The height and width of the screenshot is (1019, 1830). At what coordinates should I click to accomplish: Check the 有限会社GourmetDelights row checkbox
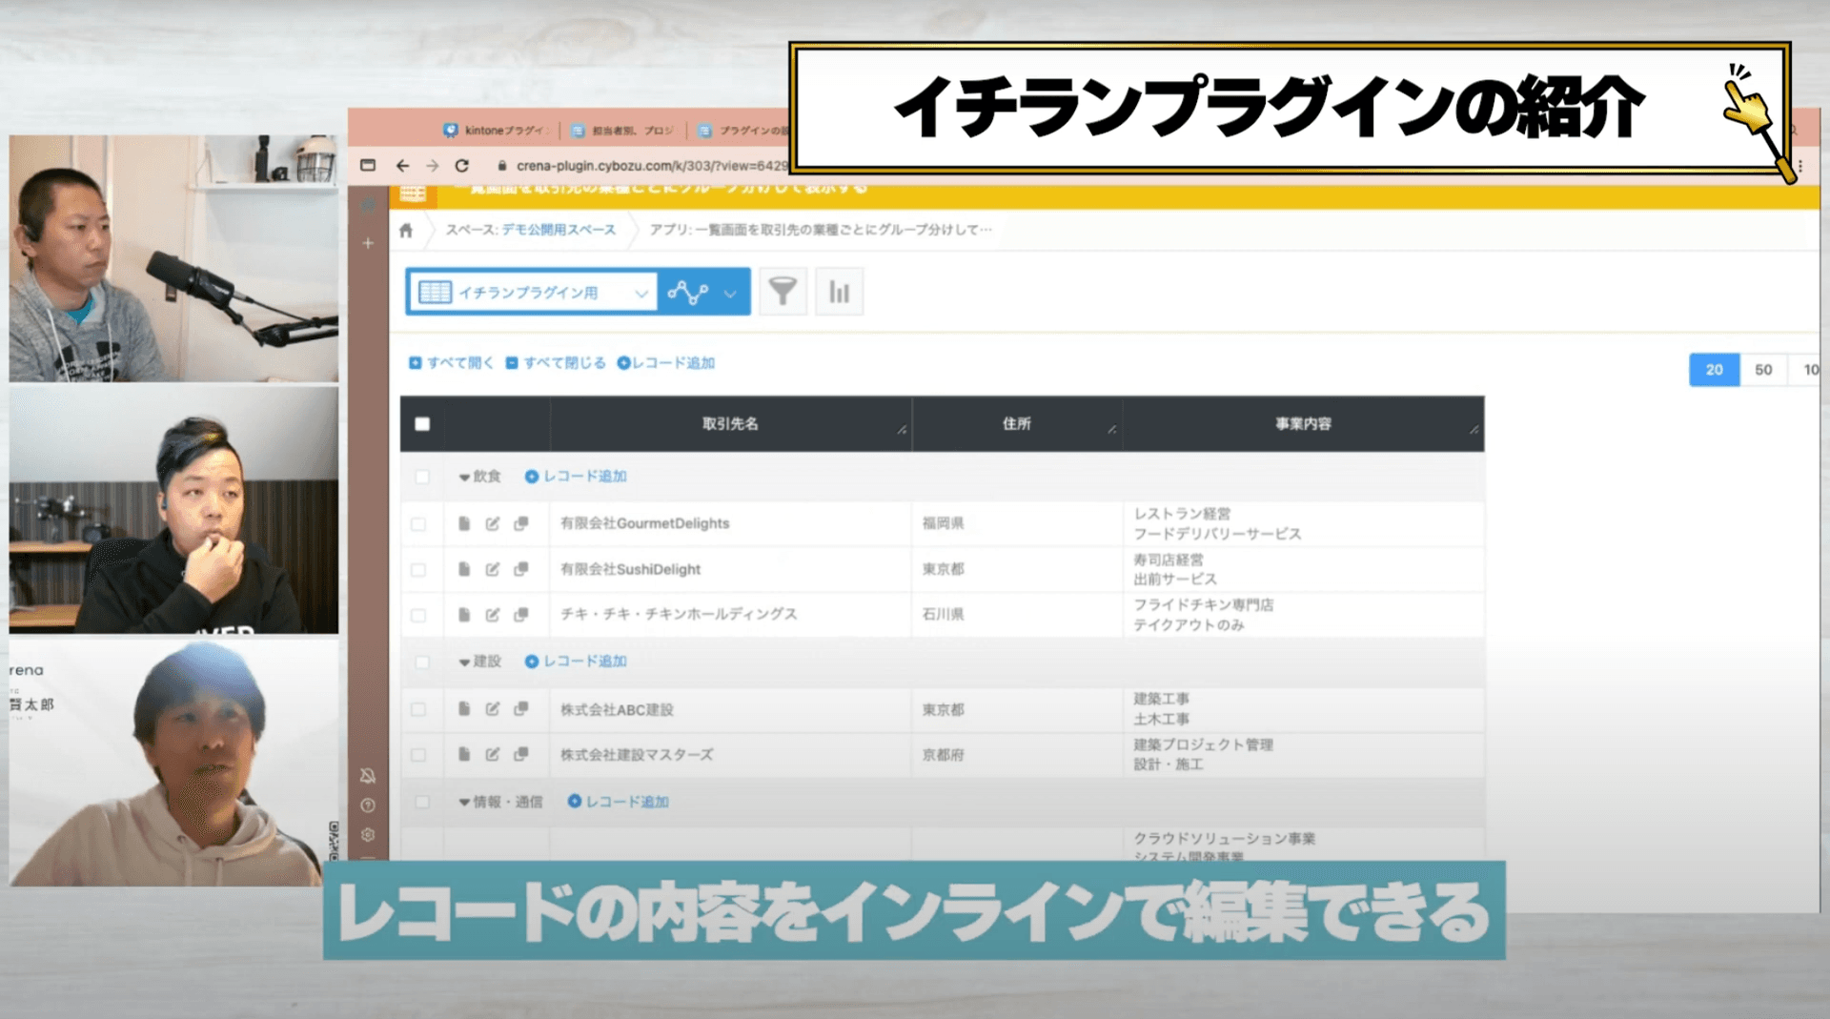tap(418, 524)
